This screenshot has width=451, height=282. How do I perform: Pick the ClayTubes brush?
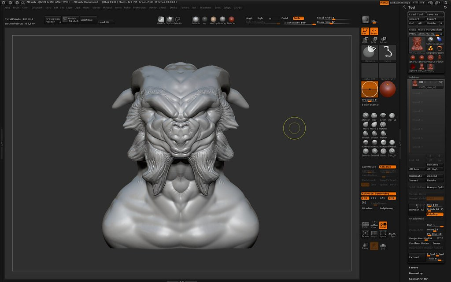(392, 116)
